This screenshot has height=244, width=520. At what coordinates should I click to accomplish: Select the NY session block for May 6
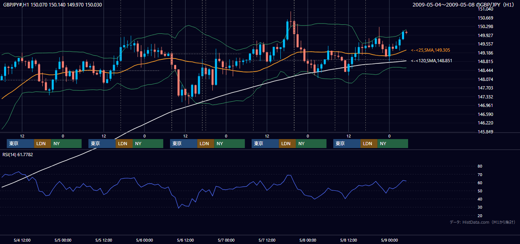pyautogui.click(x=229, y=144)
